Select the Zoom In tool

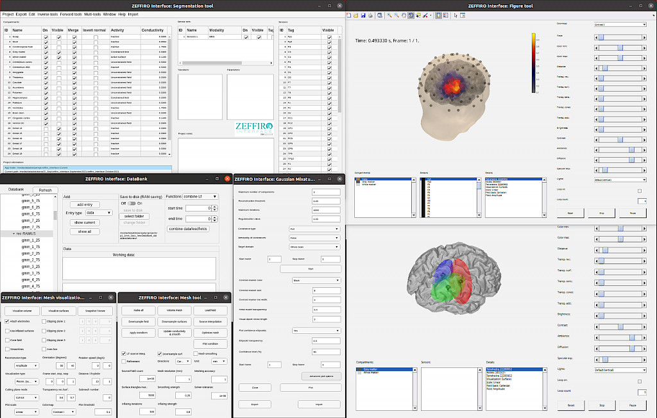coord(390,14)
